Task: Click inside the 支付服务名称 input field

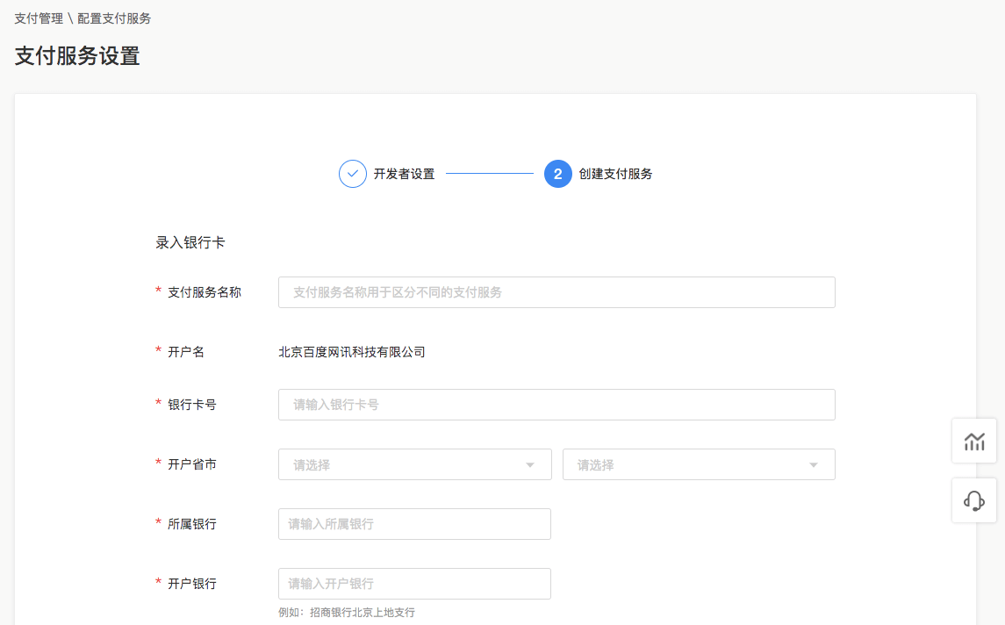Action: coord(556,291)
